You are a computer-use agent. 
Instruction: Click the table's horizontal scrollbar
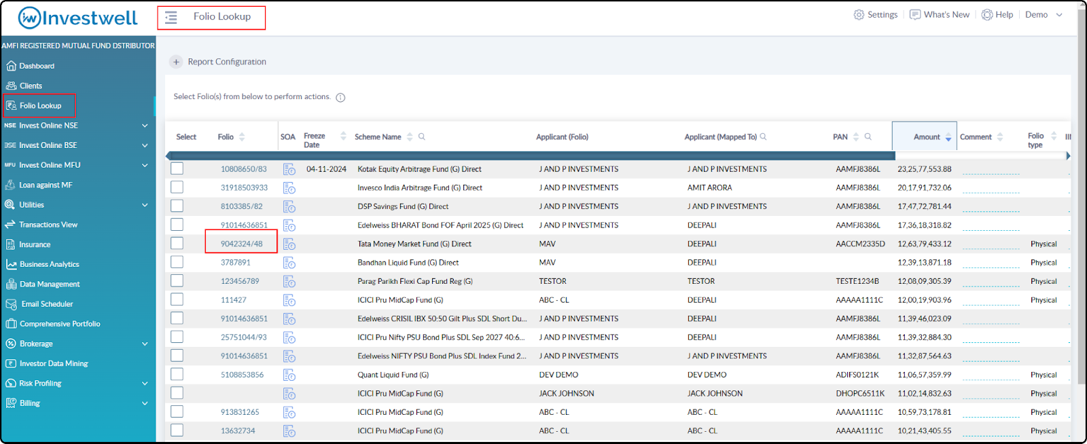(x=532, y=156)
